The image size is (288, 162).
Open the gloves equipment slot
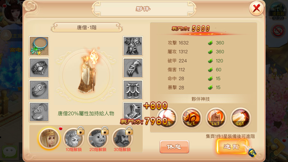coord(133,68)
